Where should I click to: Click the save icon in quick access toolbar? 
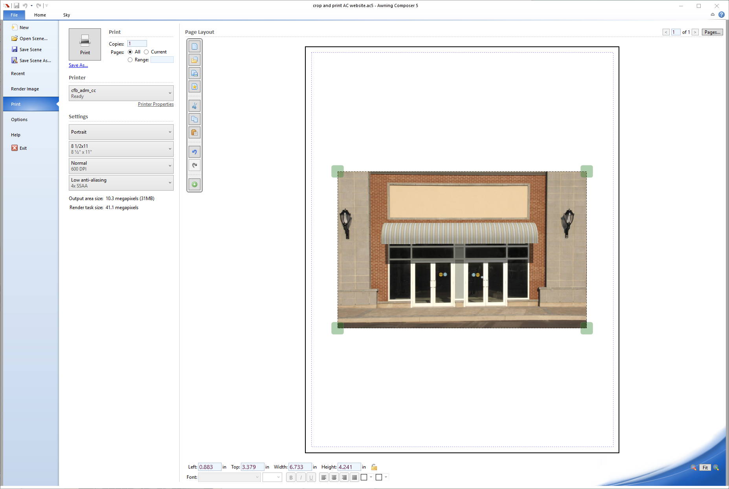pyautogui.click(x=17, y=6)
